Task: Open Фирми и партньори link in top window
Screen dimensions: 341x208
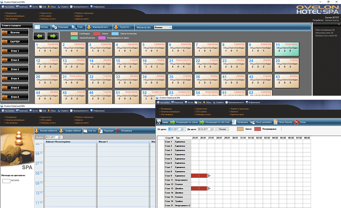Action: (x=84, y=13)
